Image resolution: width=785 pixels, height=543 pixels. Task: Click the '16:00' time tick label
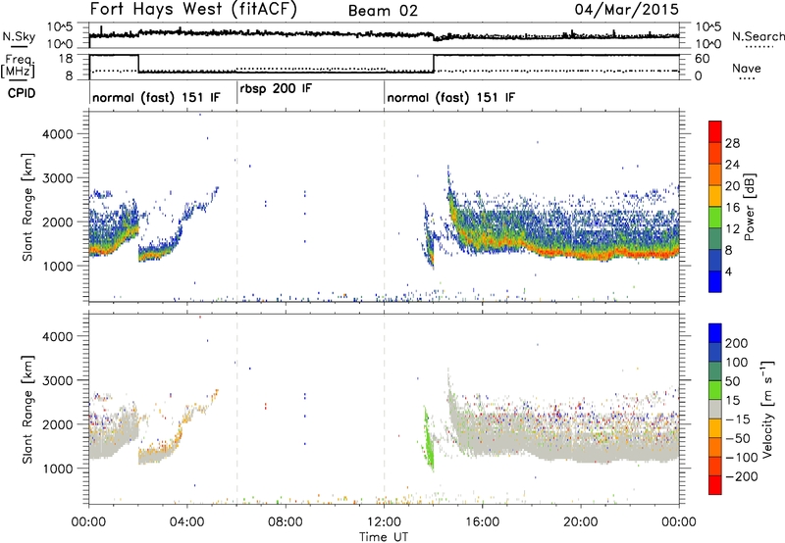click(482, 522)
